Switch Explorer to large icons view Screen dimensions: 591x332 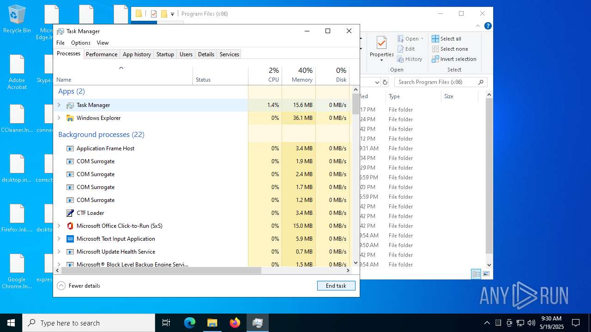pyautogui.click(x=486, y=274)
